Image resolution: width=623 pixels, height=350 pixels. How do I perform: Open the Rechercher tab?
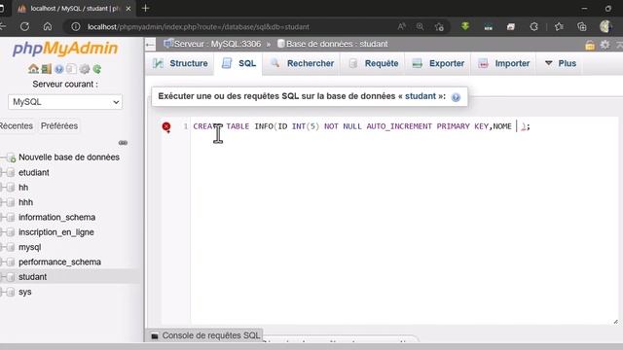302,63
